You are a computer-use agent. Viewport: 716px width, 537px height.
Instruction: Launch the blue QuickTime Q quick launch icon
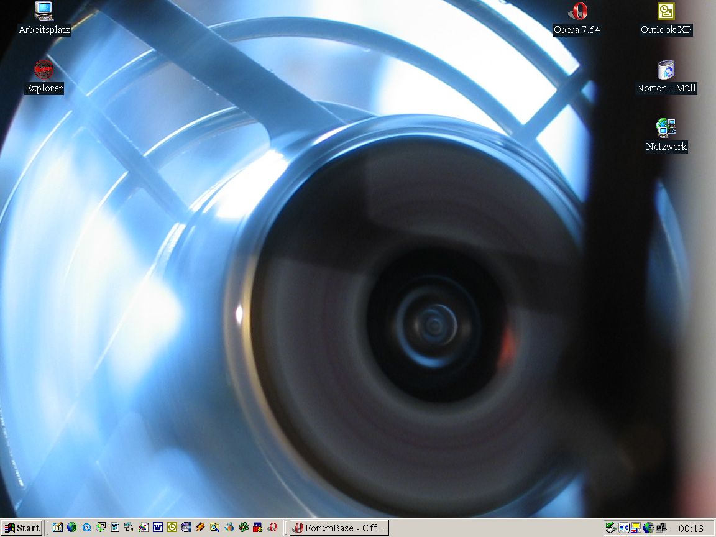[86, 528]
